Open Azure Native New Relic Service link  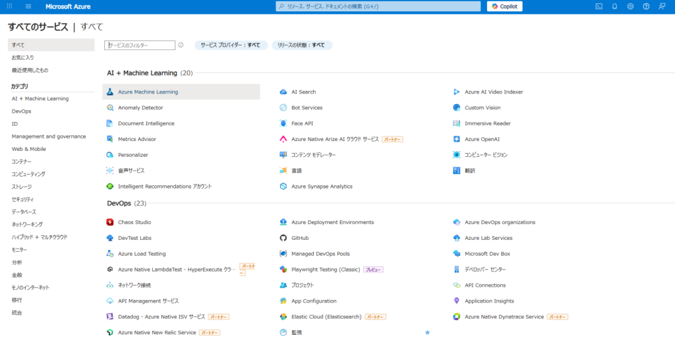pos(157,333)
